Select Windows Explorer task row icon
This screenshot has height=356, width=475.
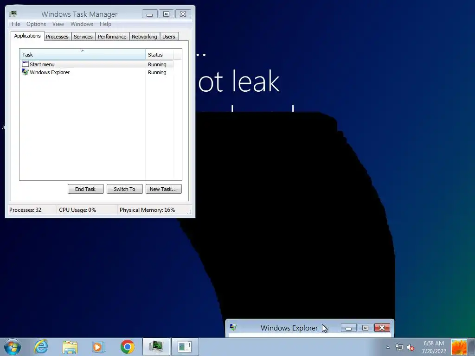click(x=26, y=72)
